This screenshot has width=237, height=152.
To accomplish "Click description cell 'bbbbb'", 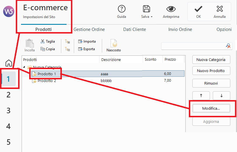I will [x=106, y=81].
